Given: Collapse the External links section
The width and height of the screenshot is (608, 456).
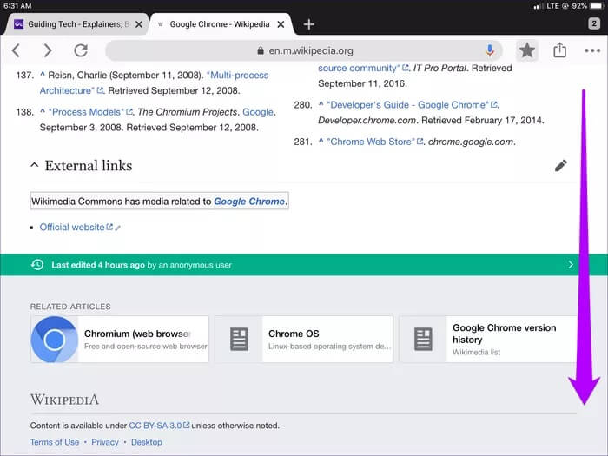Looking at the screenshot, I should [34, 165].
